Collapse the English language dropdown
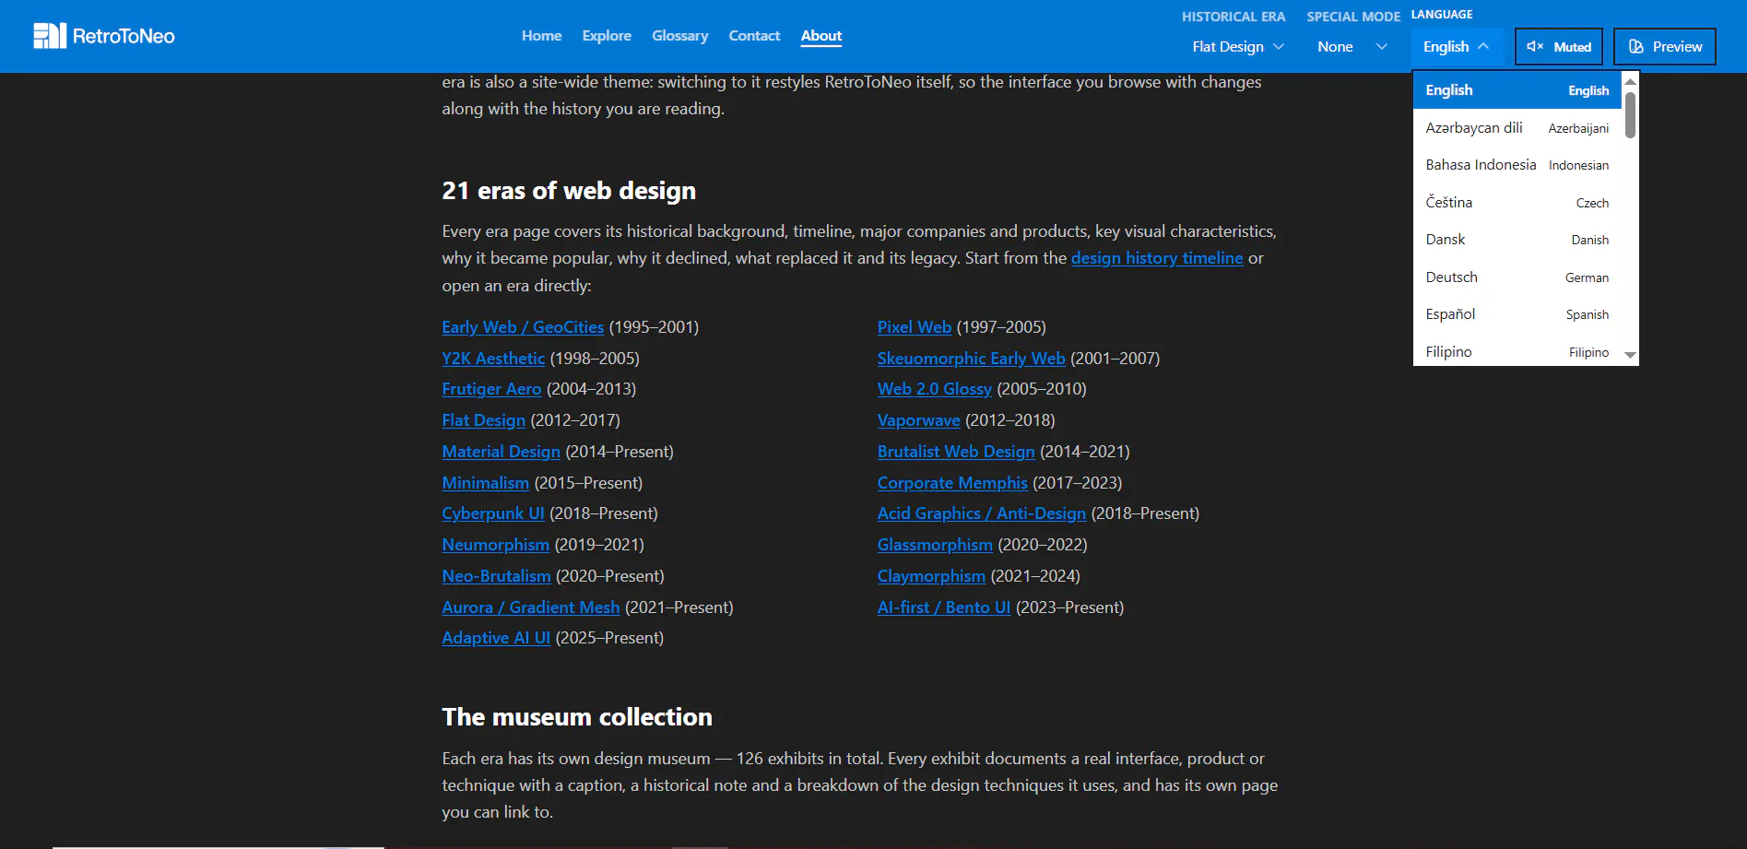Screen dimensions: 1747x849 [1457, 46]
